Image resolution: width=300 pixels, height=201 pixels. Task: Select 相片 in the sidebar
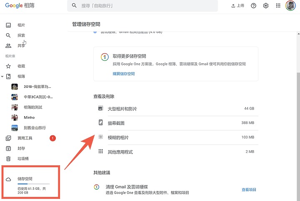[21, 25]
